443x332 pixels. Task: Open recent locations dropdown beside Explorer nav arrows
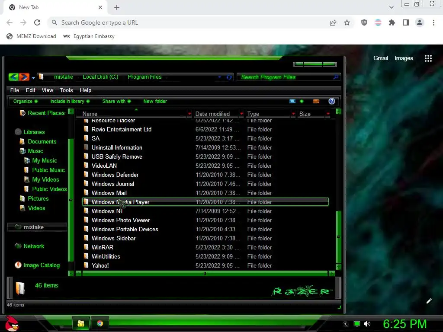pos(33,78)
